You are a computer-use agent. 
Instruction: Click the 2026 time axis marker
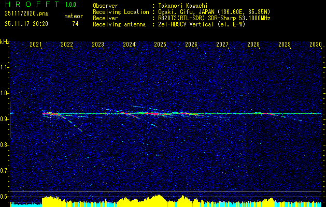[x=191, y=44]
